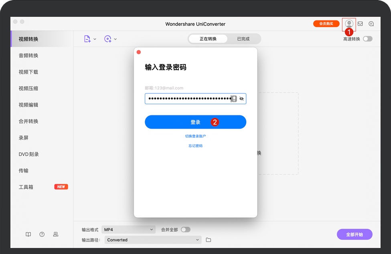Open the 输出路径 Converted dropdown
The image size is (391, 254).
[x=153, y=240]
